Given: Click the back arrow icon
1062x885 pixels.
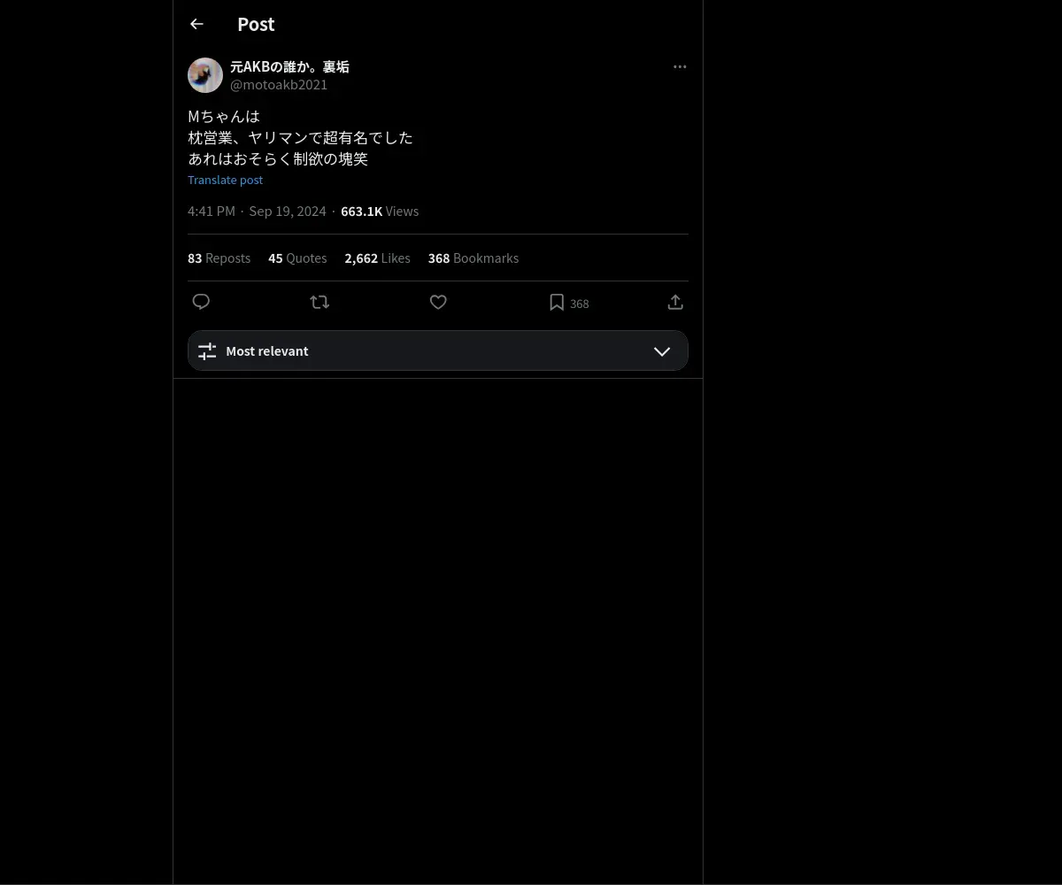Looking at the screenshot, I should 196,24.
